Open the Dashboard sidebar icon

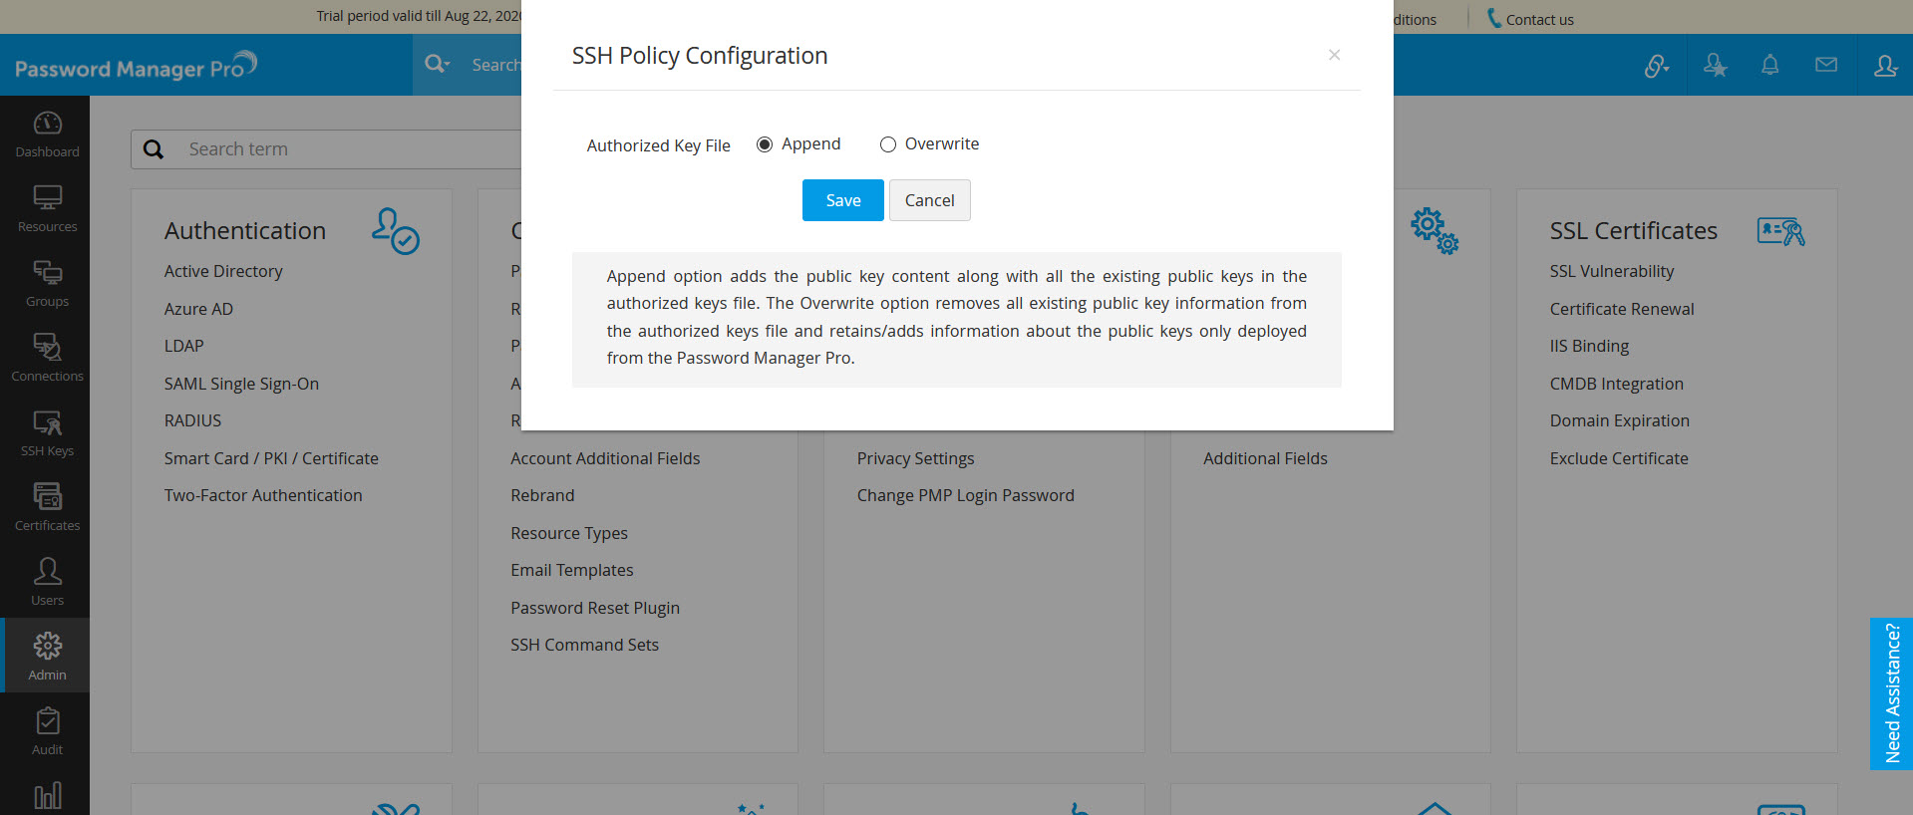point(47,134)
